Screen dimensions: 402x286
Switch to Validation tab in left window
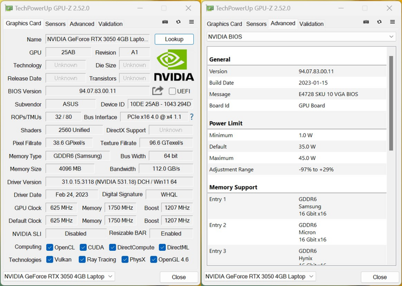coord(110,24)
